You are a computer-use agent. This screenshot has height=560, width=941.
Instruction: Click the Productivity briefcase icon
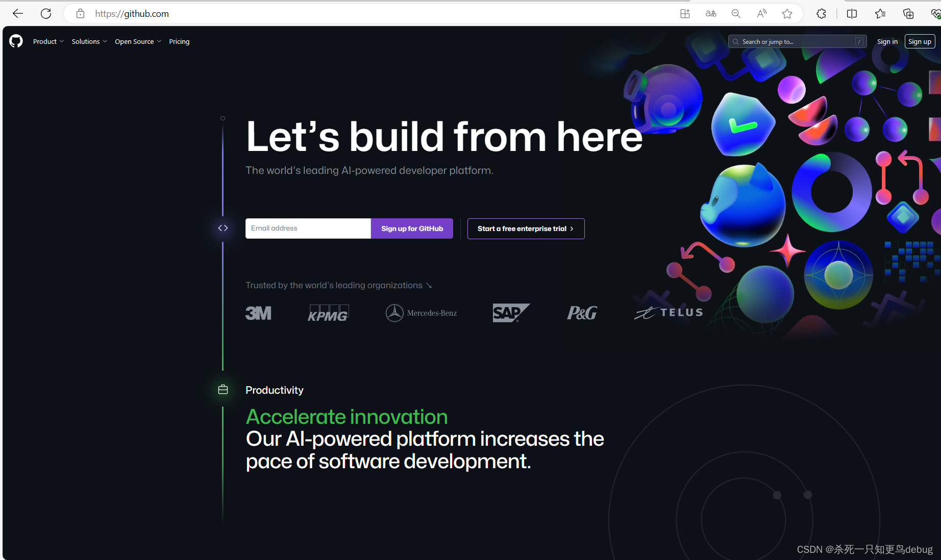point(223,390)
